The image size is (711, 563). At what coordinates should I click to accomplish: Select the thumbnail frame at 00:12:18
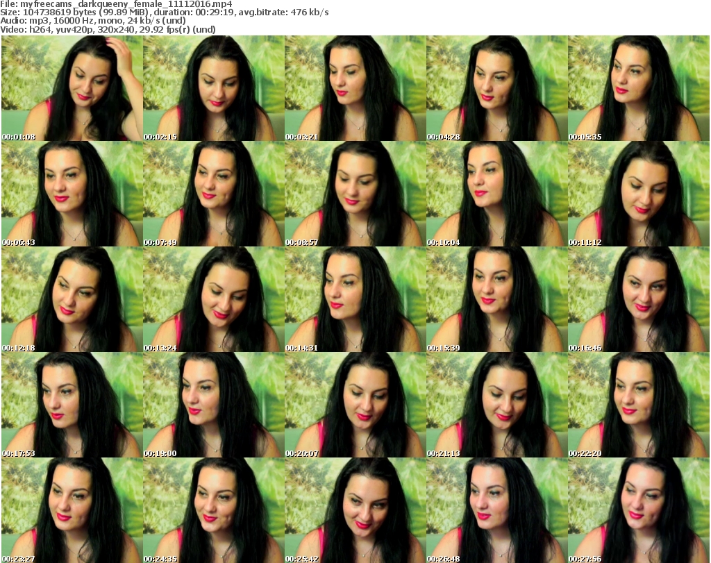tap(72, 300)
